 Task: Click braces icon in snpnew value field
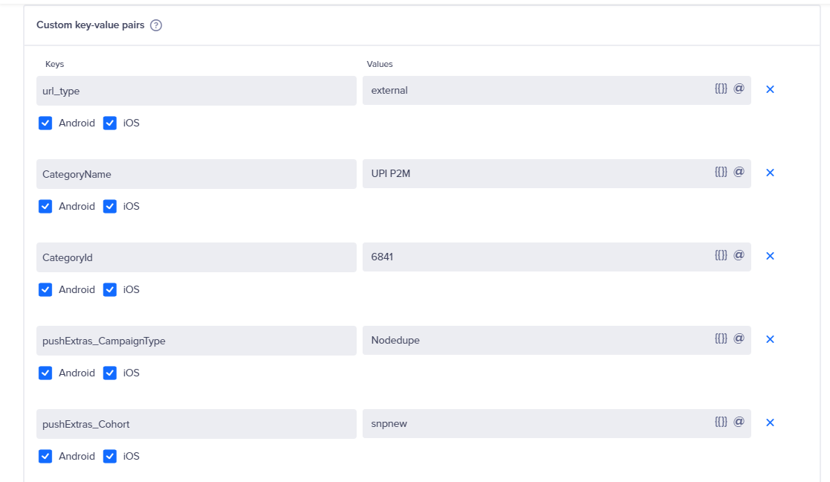click(721, 422)
